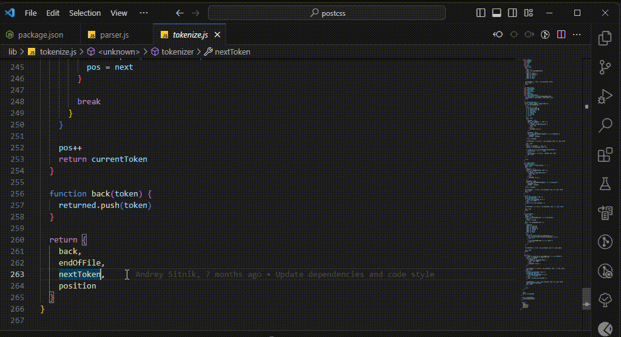
Task: Expand the <unknown> breadcrumb
Action: pos(119,52)
